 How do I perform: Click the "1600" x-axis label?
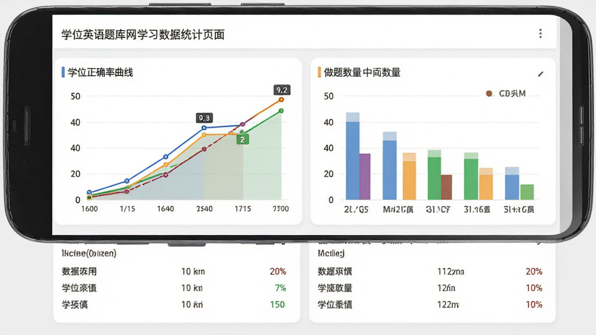pyautogui.click(x=90, y=209)
